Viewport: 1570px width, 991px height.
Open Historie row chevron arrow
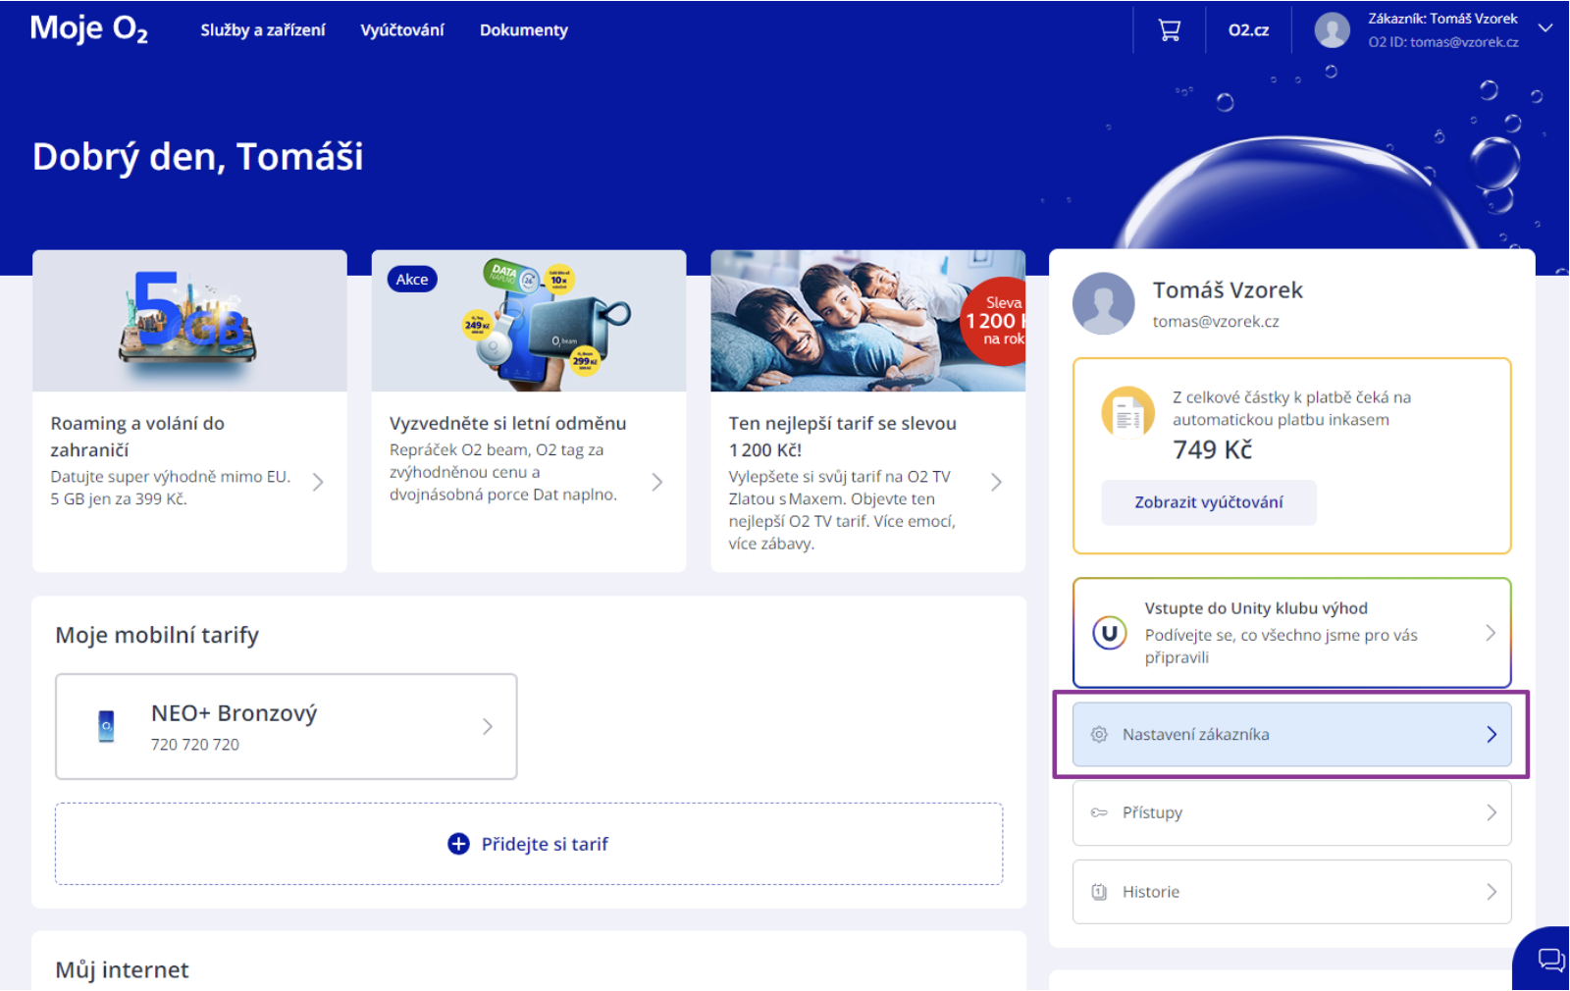pos(1491,892)
